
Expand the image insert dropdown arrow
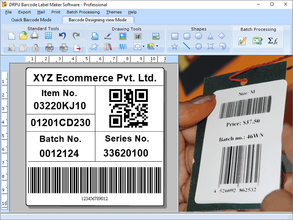(x=157, y=46)
